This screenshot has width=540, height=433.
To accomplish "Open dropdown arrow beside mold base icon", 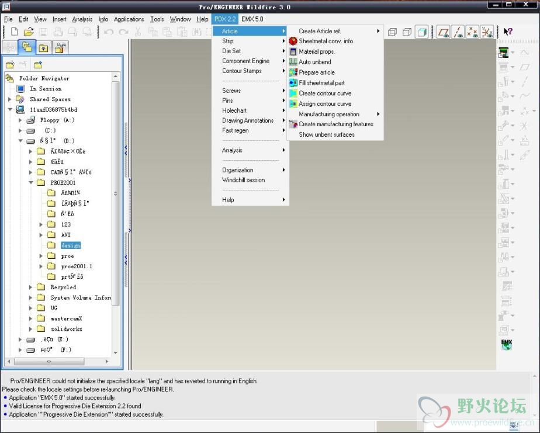I will (513, 53).
